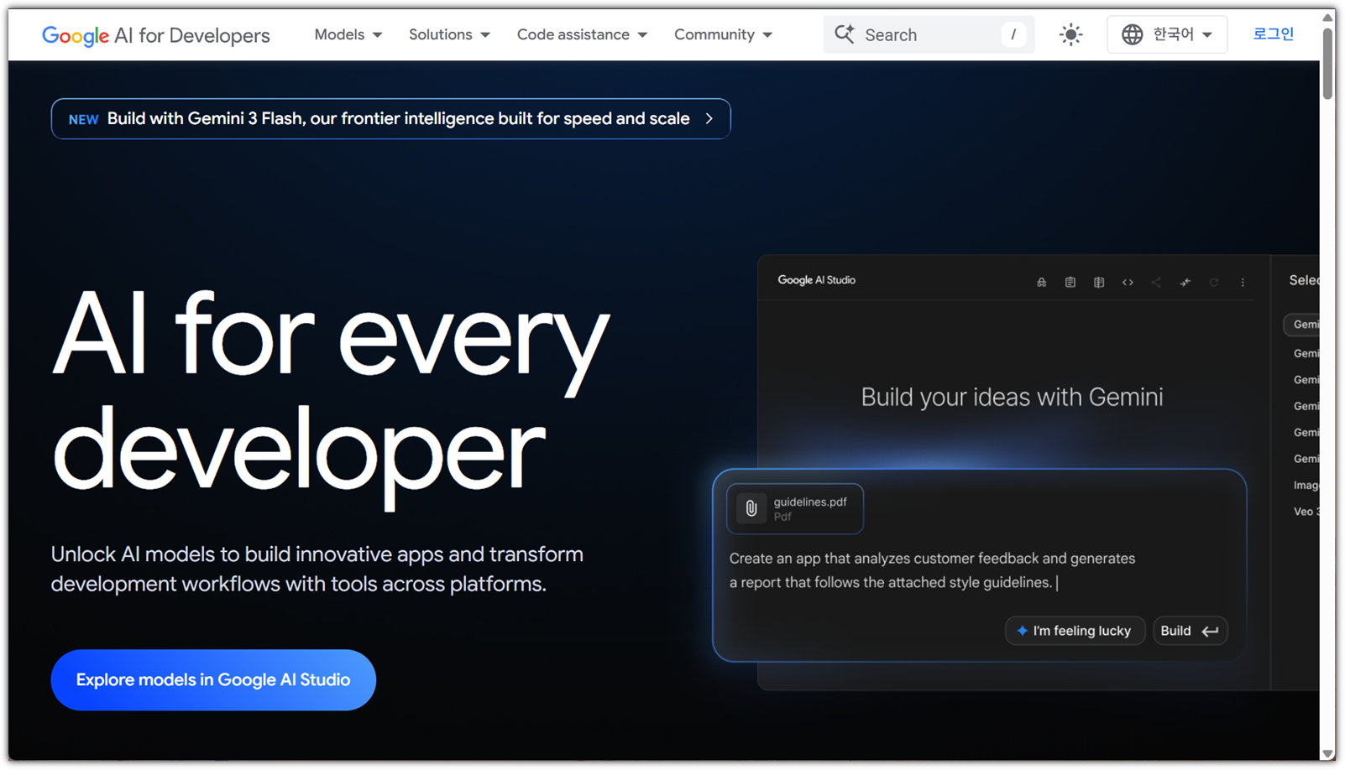Screen dimensions: 1345x770
Task: Click the incognito icon in AI Studio toolbar
Action: pos(1041,283)
